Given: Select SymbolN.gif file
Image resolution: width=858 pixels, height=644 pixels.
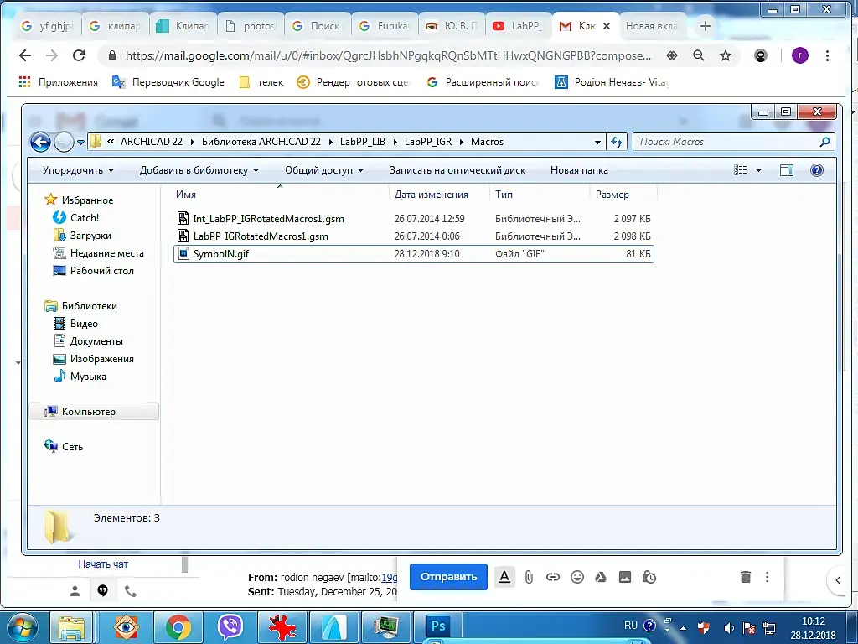Looking at the screenshot, I should click(x=414, y=254).
